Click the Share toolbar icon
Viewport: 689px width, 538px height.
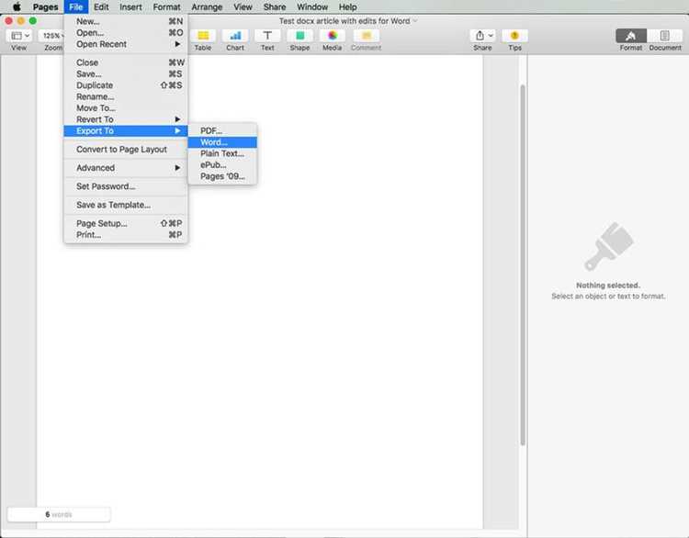[x=483, y=36]
